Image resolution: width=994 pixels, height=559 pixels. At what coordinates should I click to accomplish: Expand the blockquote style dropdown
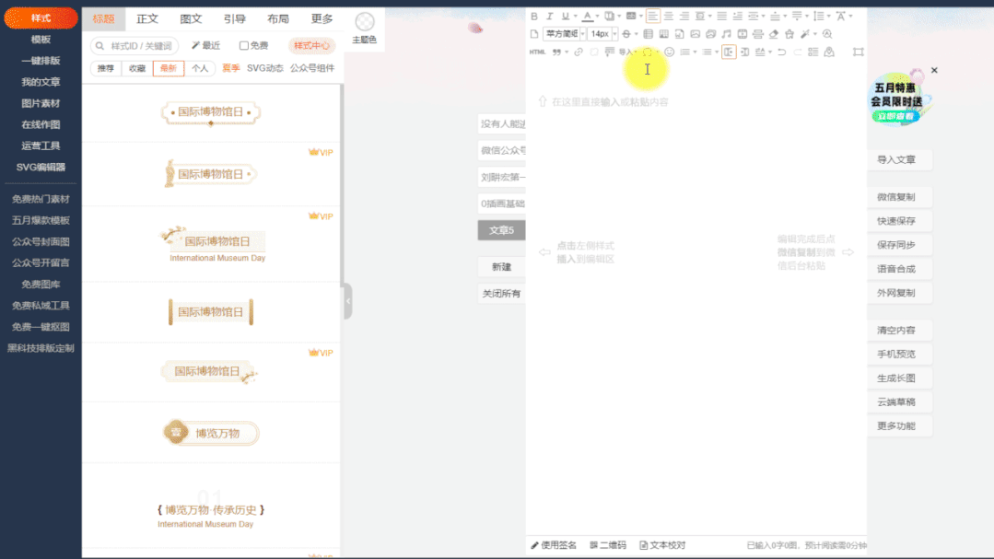coord(567,52)
